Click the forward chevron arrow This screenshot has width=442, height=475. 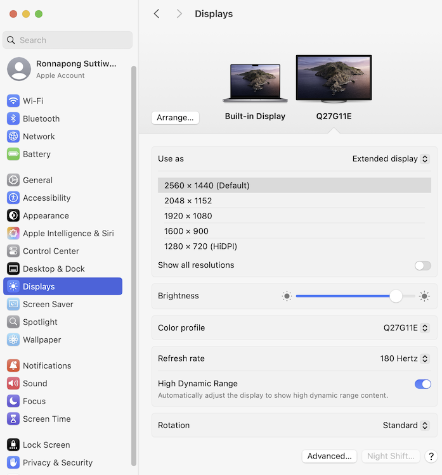click(x=179, y=14)
